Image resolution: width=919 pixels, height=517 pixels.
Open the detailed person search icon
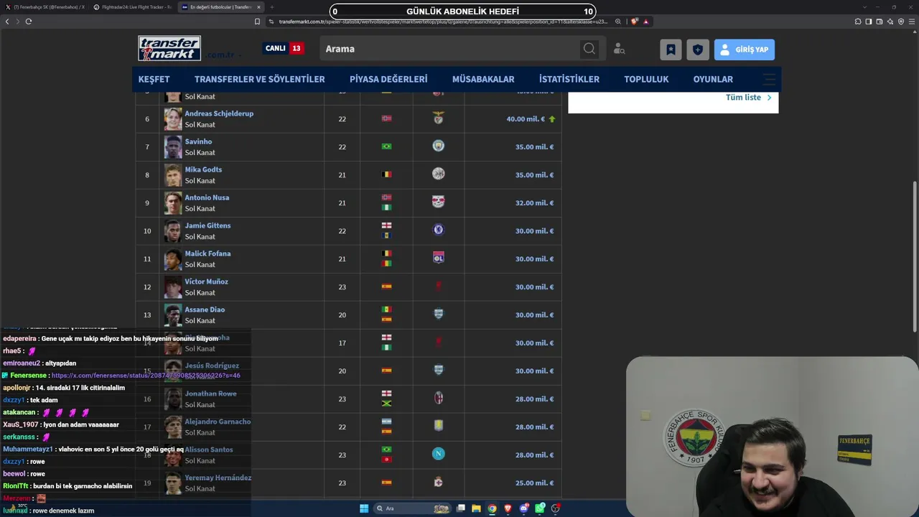pos(620,49)
